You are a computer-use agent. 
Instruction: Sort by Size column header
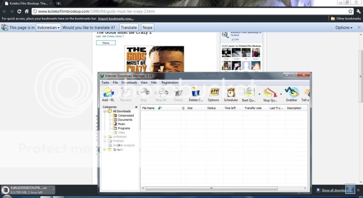click(x=196, y=108)
